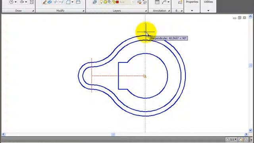This screenshot has height=143, width=254.
Task: Click the block insert icon
Action: (180, 2)
